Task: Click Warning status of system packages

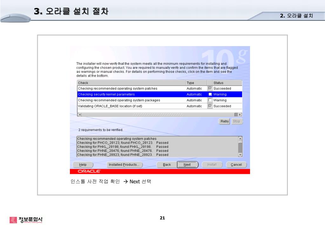Action: click(x=220, y=100)
